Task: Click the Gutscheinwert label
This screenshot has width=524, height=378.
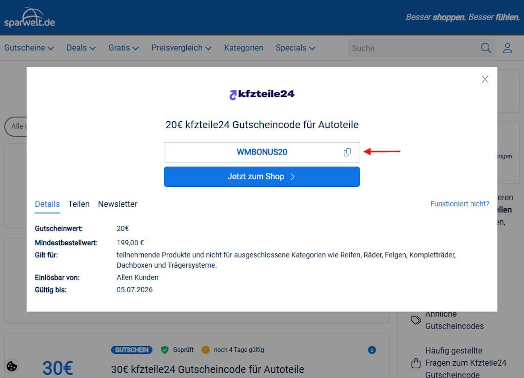Action: click(59, 228)
